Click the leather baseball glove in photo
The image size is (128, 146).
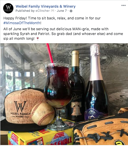tap(101, 131)
